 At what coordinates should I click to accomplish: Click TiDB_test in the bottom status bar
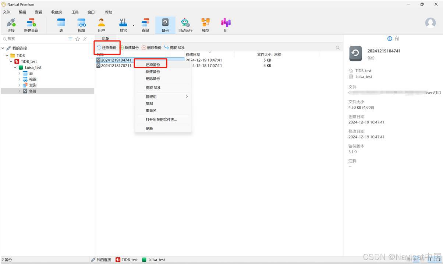point(127,260)
